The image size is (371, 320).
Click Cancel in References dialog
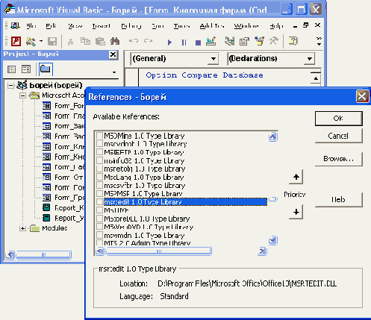(x=338, y=136)
